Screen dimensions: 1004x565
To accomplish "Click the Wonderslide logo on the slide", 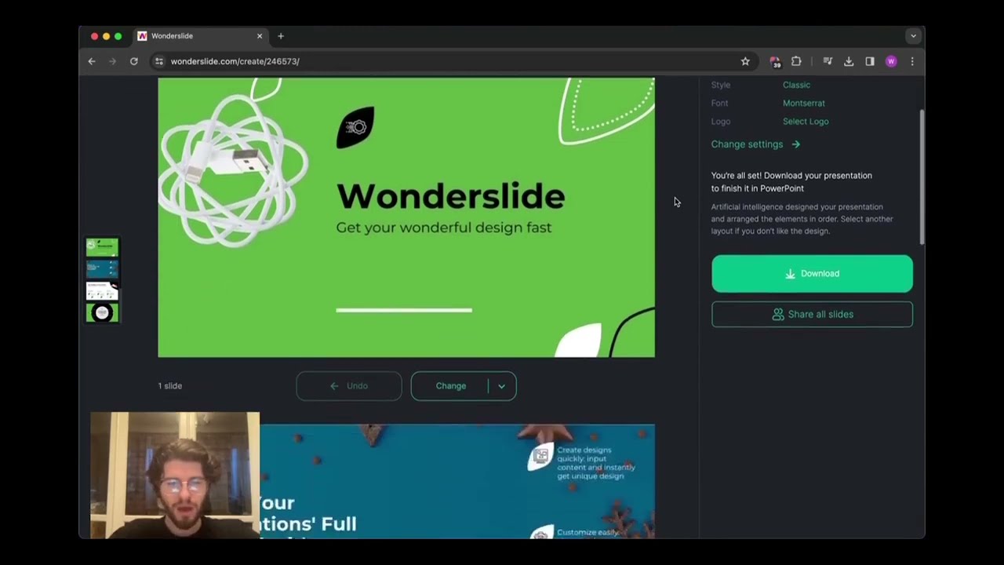I will tap(356, 127).
